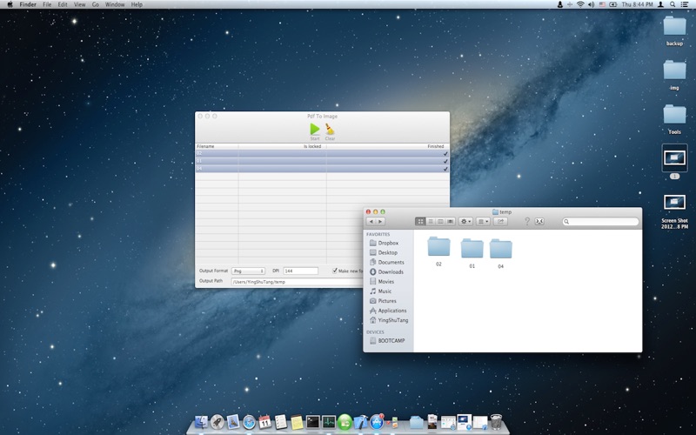The width and height of the screenshot is (696, 435).
Task: Open Downloads in the Finder sidebar
Action: click(x=391, y=272)
